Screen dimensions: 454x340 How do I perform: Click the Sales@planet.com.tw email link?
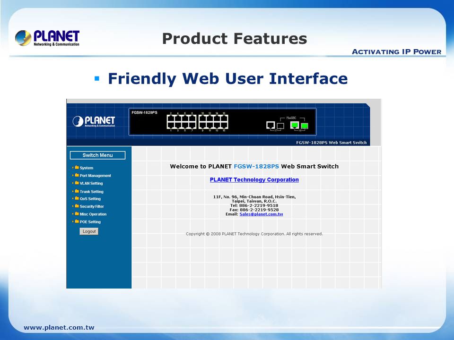coord(261,214)
